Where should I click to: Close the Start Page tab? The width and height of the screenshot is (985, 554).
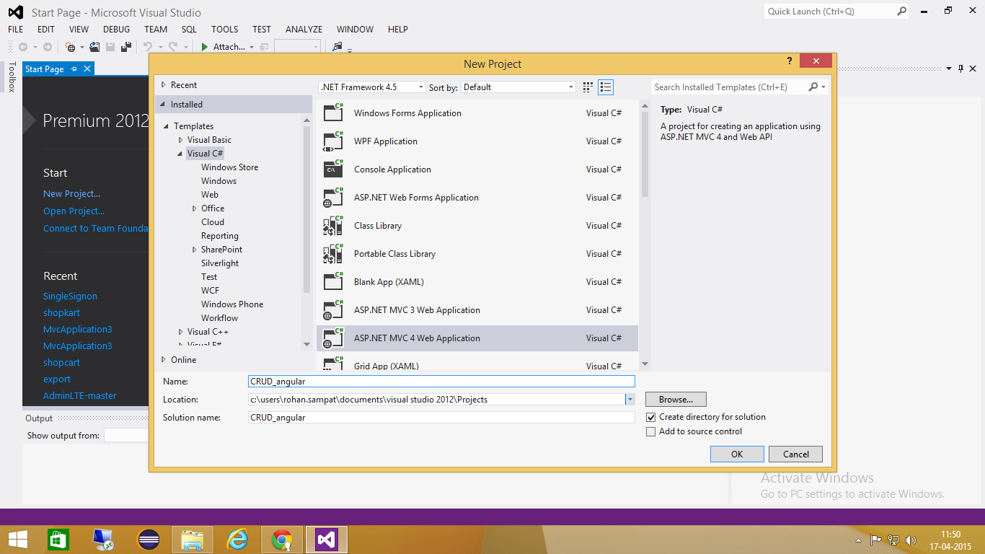pyautogui.click(x=87, y=69)
